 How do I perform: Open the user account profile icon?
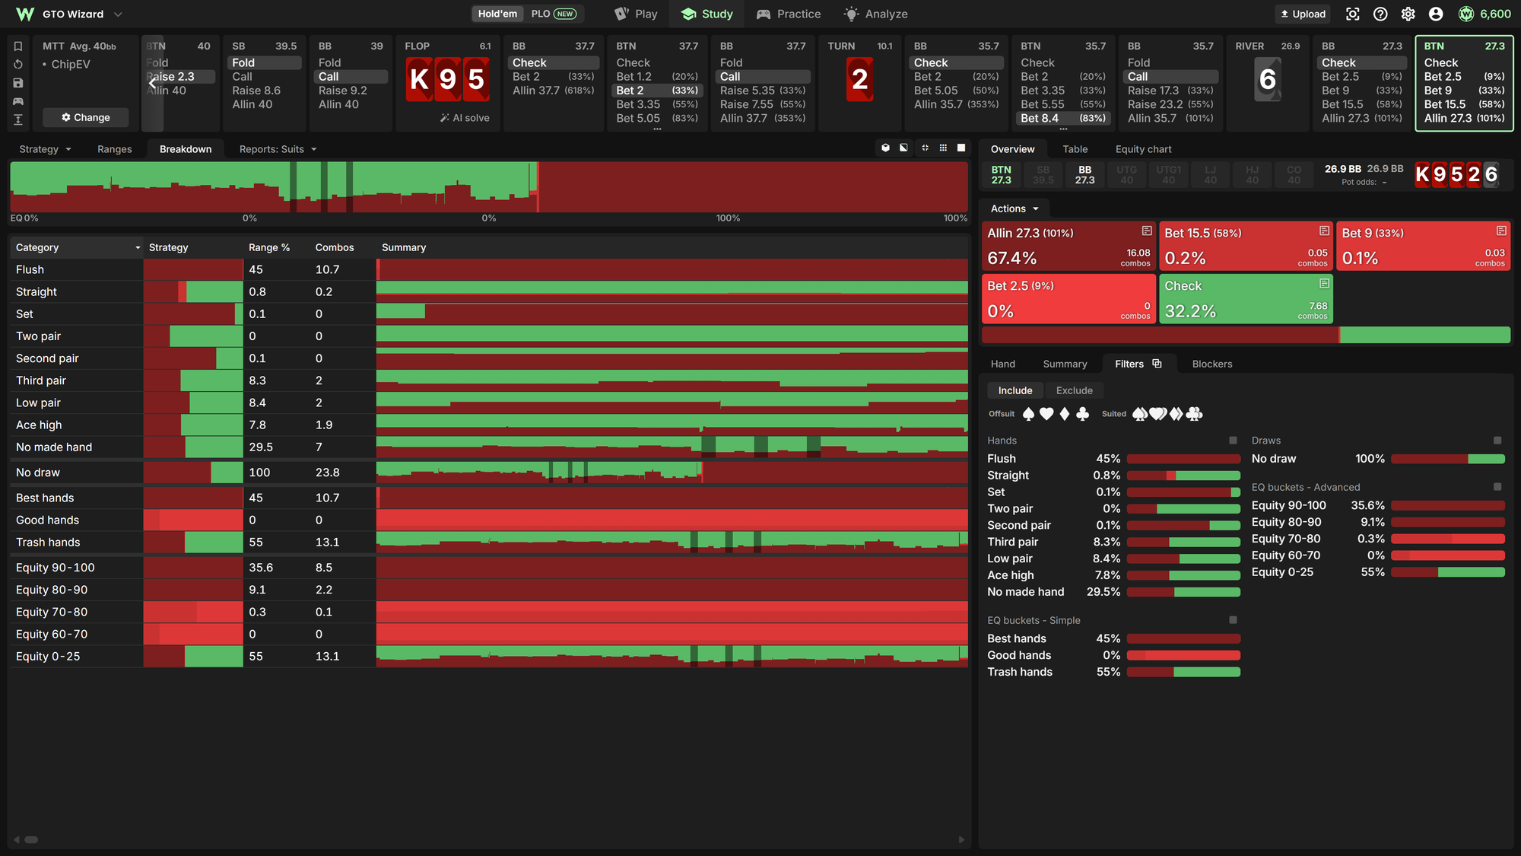click(1436, 14)
